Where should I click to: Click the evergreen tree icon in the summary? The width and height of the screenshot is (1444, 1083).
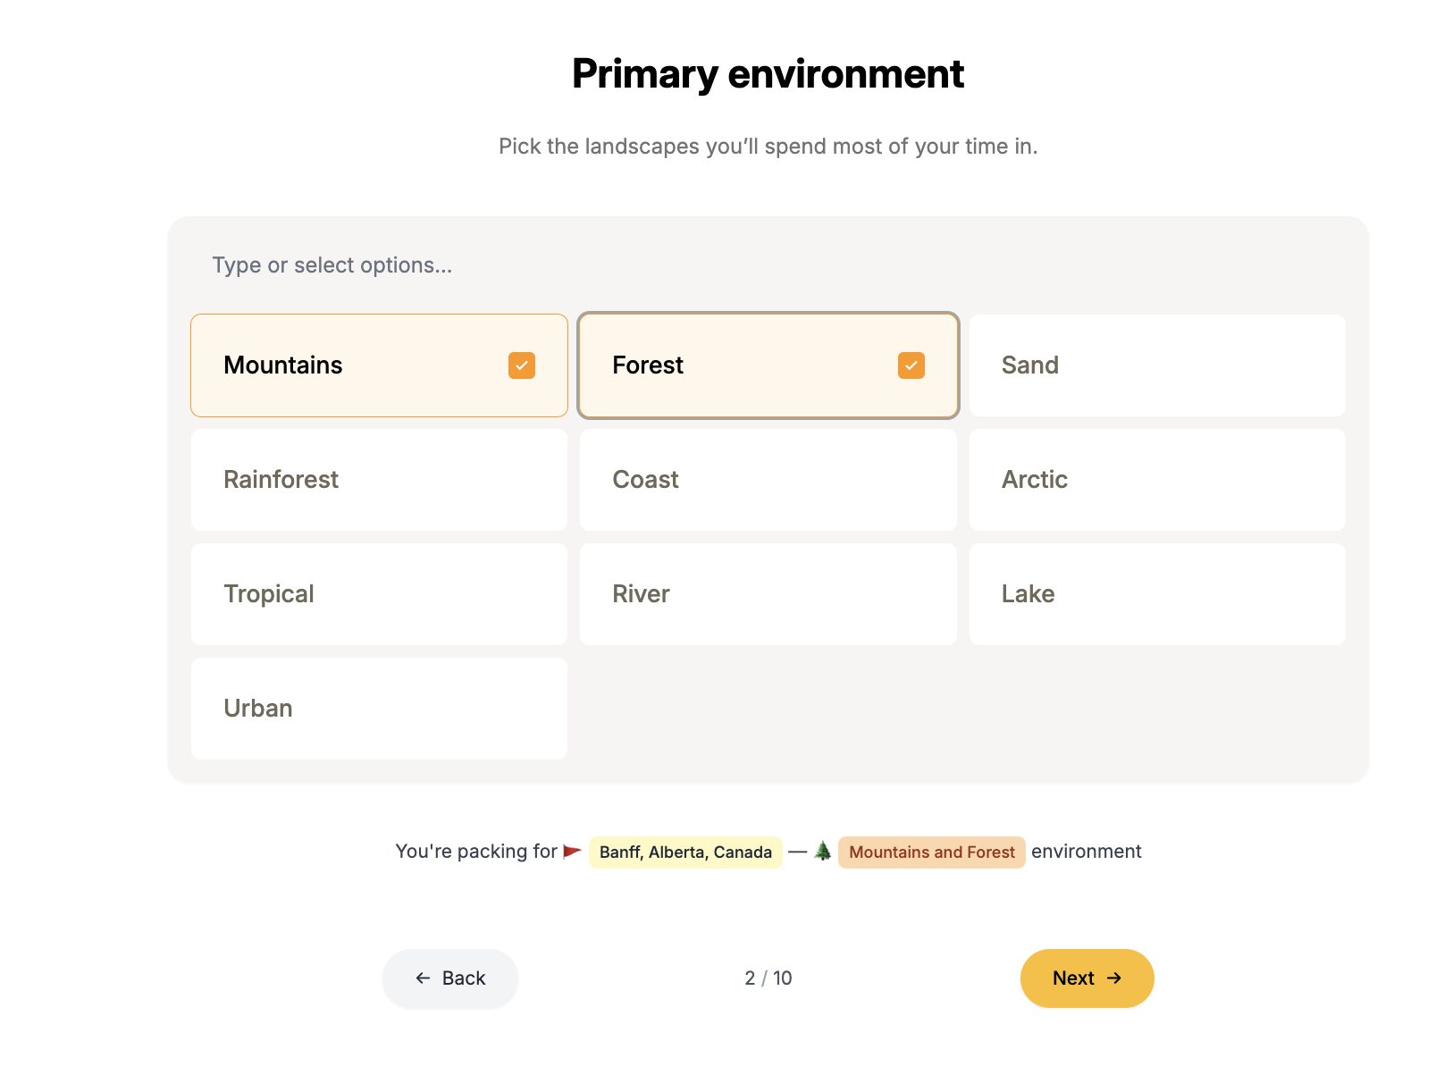tap(824, 851)
